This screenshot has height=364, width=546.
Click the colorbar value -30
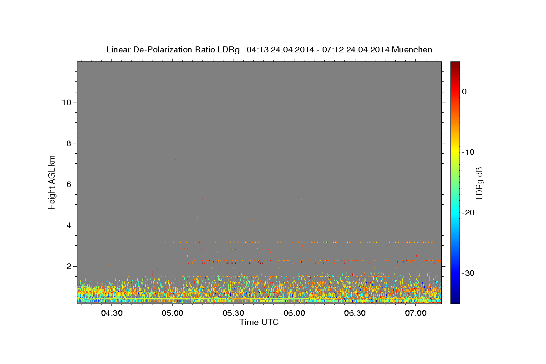(x=469, y=273)
